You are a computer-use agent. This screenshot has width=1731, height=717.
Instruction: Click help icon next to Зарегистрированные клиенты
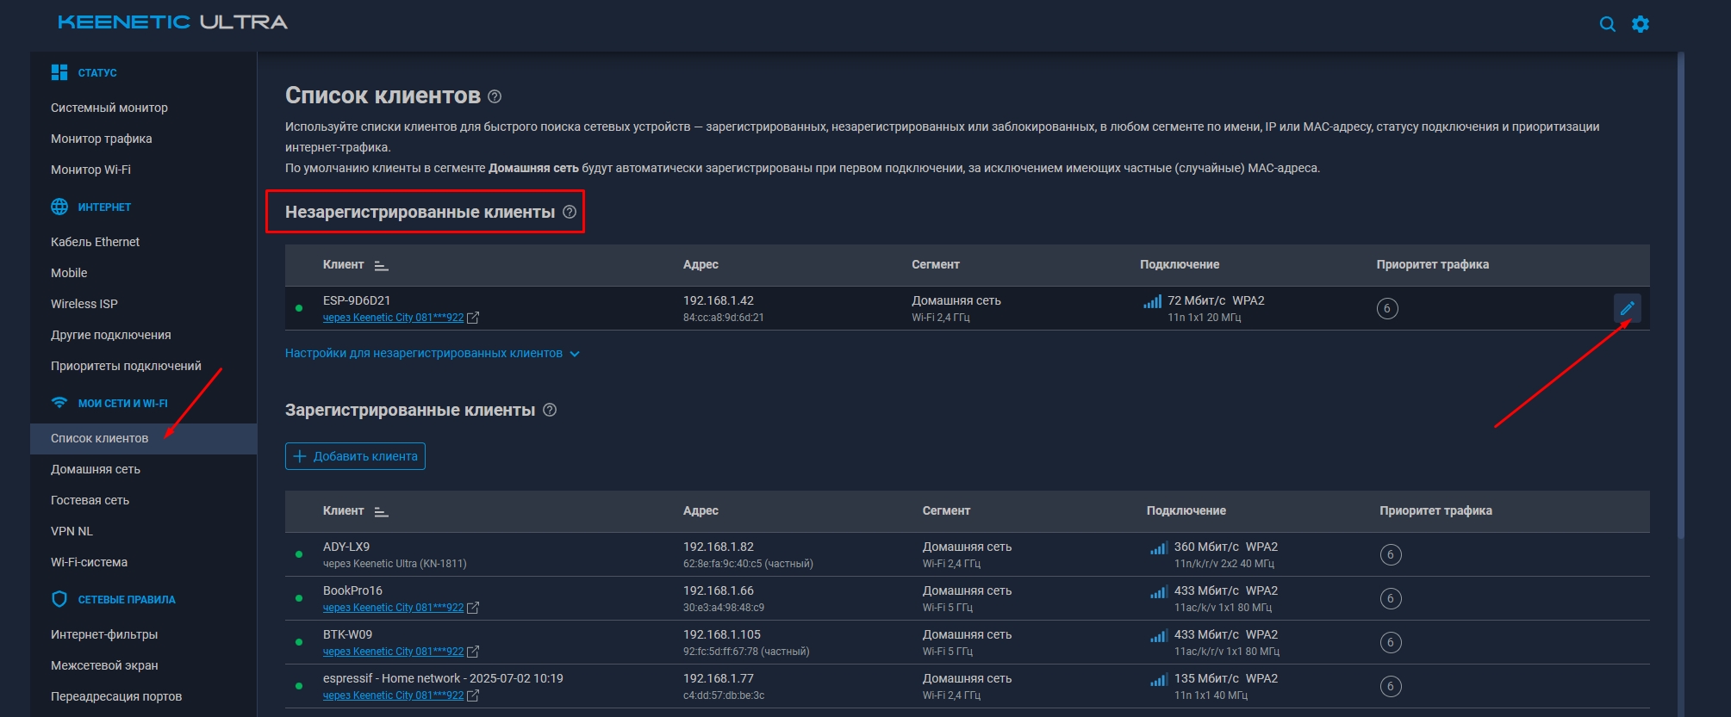550,411
